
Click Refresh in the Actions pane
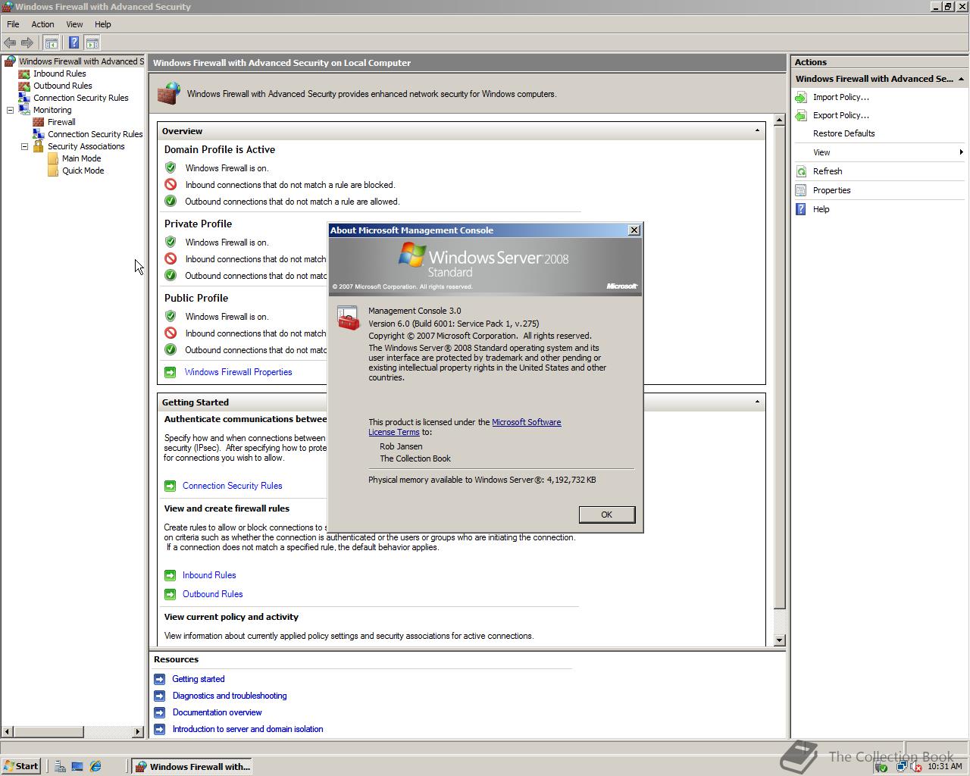point(827,171)
